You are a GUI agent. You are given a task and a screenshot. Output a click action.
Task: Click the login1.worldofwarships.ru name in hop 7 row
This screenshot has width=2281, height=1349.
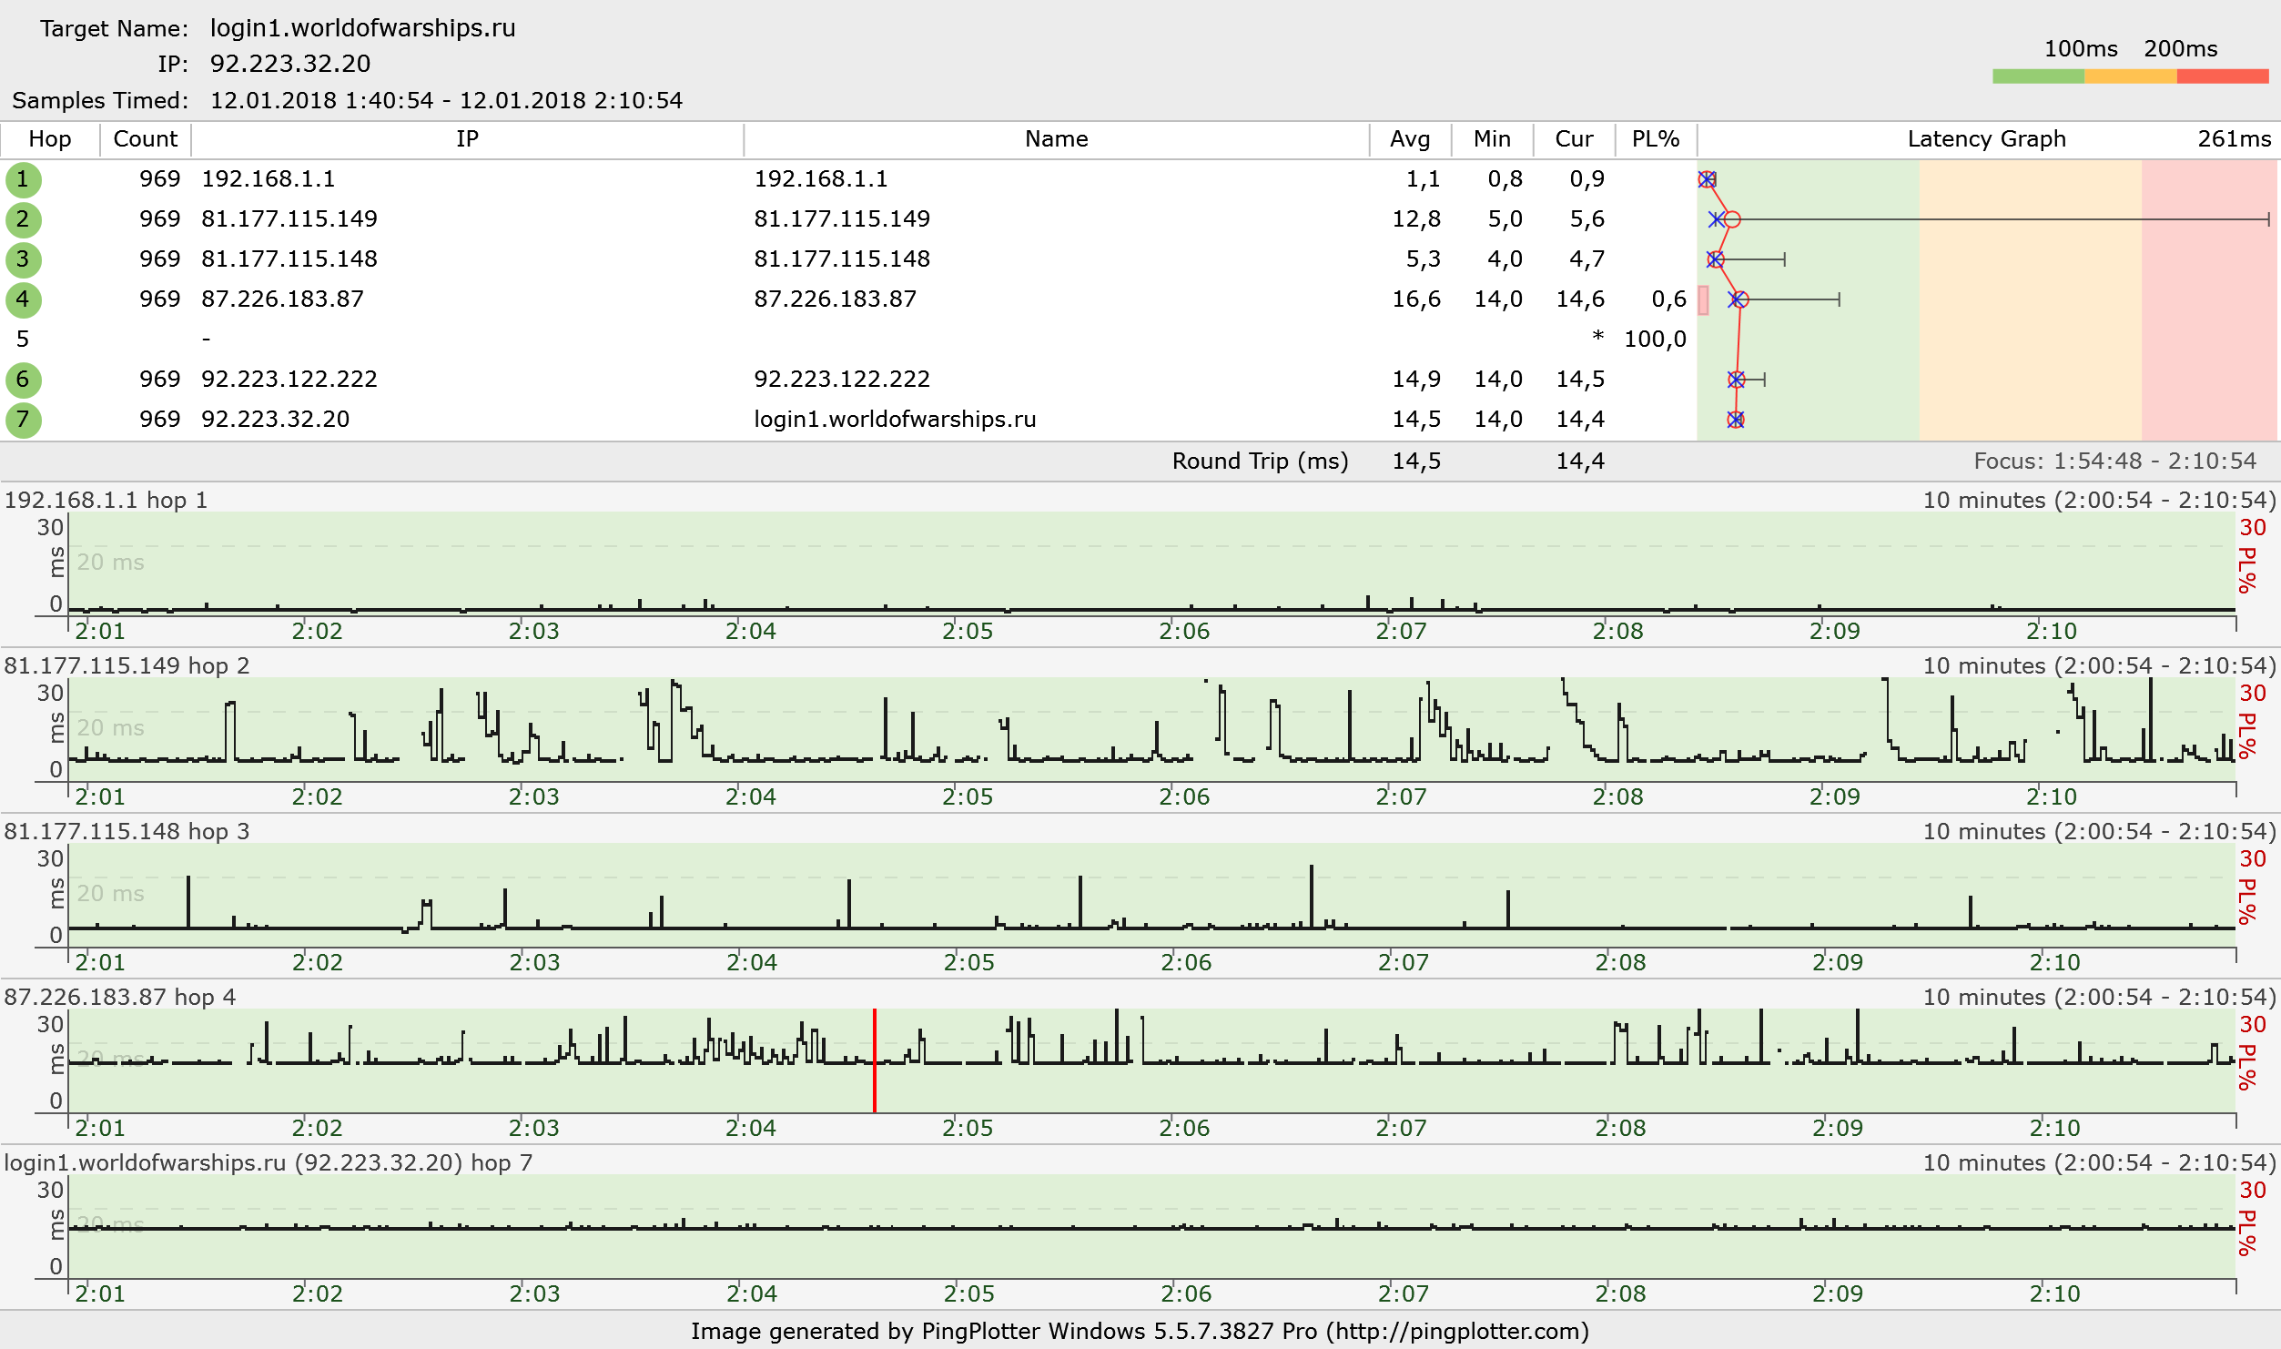(894, 420)
